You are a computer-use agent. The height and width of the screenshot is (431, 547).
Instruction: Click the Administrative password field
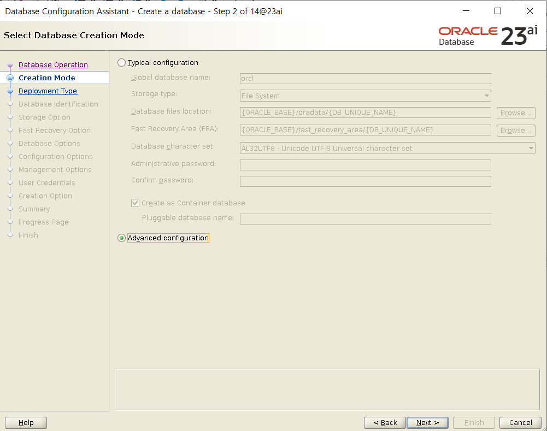[365, 165]
